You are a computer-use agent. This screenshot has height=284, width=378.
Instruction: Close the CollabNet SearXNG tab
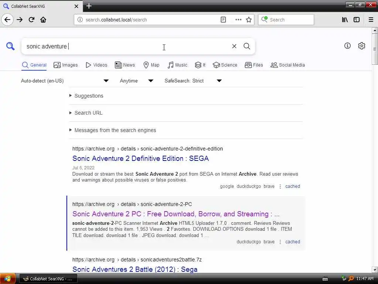pyautogui.click(x=76, y=6)
